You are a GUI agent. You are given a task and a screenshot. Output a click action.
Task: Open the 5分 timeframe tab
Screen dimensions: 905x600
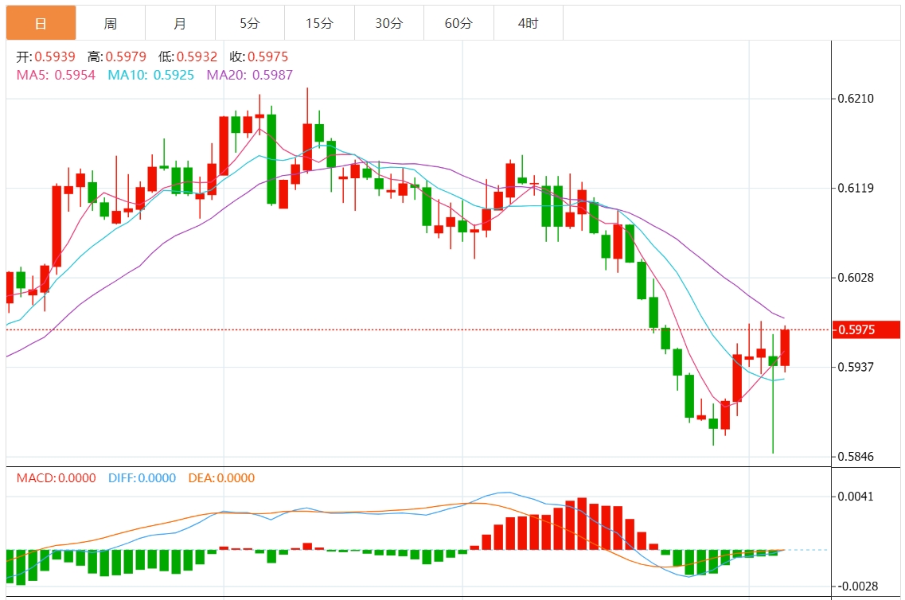click(250, 23)
